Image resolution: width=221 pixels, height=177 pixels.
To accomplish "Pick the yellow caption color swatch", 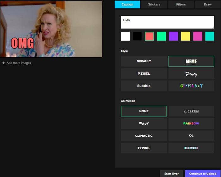I will tap(186, 36).
